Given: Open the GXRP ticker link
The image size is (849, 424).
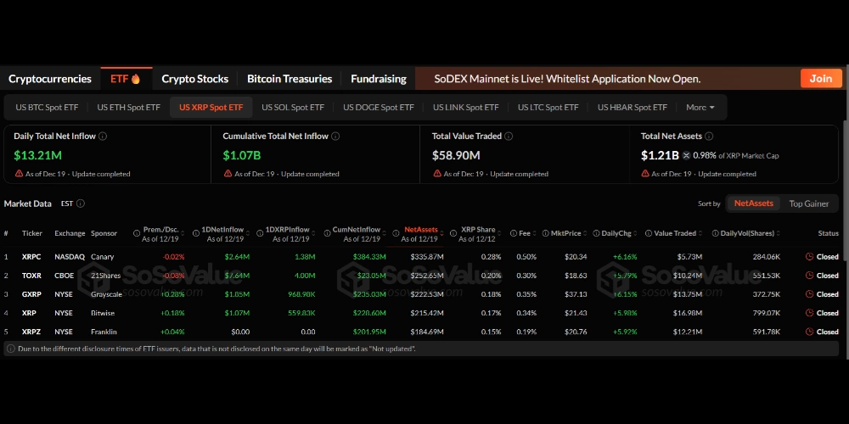Looking at the screenshot, I should [x=32, y=294].
